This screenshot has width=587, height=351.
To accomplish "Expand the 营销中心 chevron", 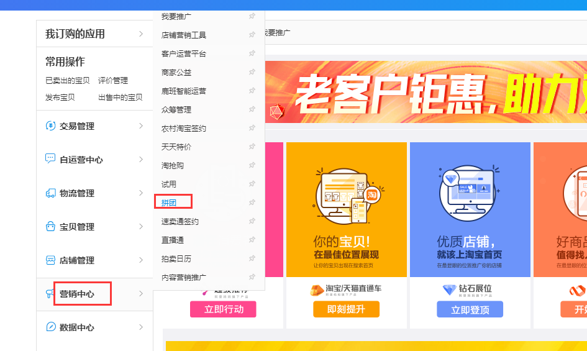I will (x=141, y=294).
